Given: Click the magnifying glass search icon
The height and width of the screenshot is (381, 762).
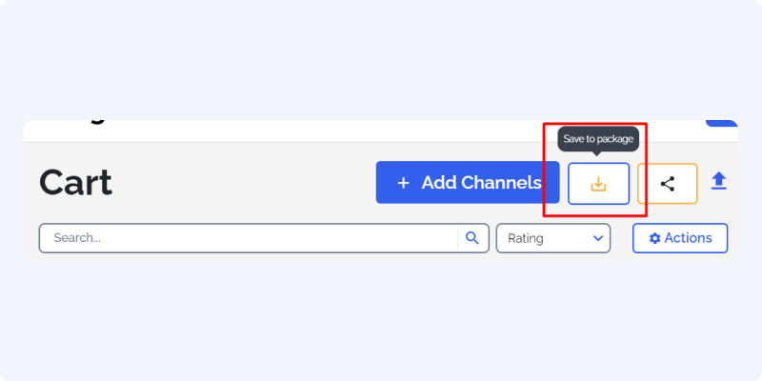Looking at the screenshot, I should click(x=471, y=237).
